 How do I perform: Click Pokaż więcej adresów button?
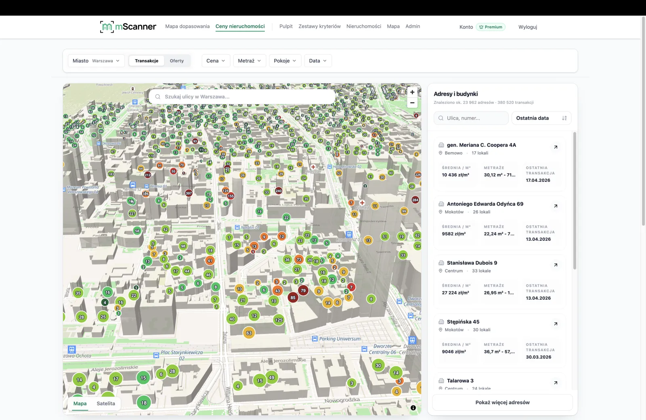tap(503, 402)
